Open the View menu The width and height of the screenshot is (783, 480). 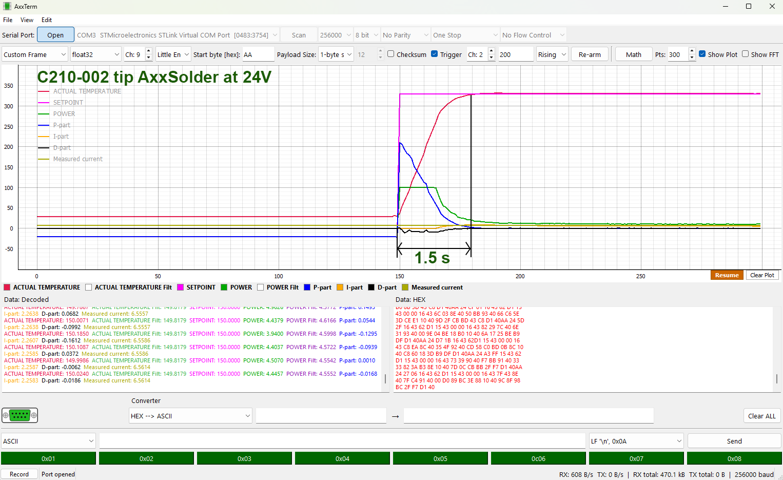click(27, 20)
